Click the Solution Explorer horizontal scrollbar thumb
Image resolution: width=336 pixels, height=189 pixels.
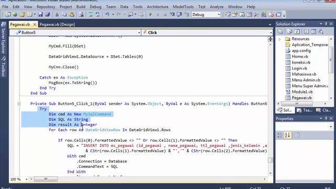(x=297, y=104)
